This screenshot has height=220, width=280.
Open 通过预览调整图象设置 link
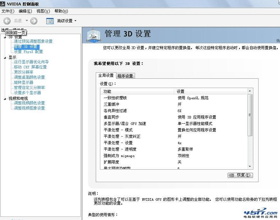[33, 41]
